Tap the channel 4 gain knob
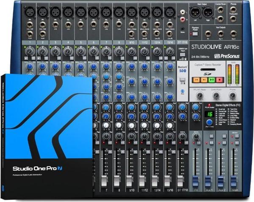 click(x=68, y=51)
